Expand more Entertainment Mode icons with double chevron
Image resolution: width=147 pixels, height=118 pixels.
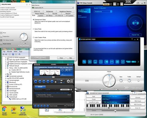pyautogui.click(x=138, y=62)
